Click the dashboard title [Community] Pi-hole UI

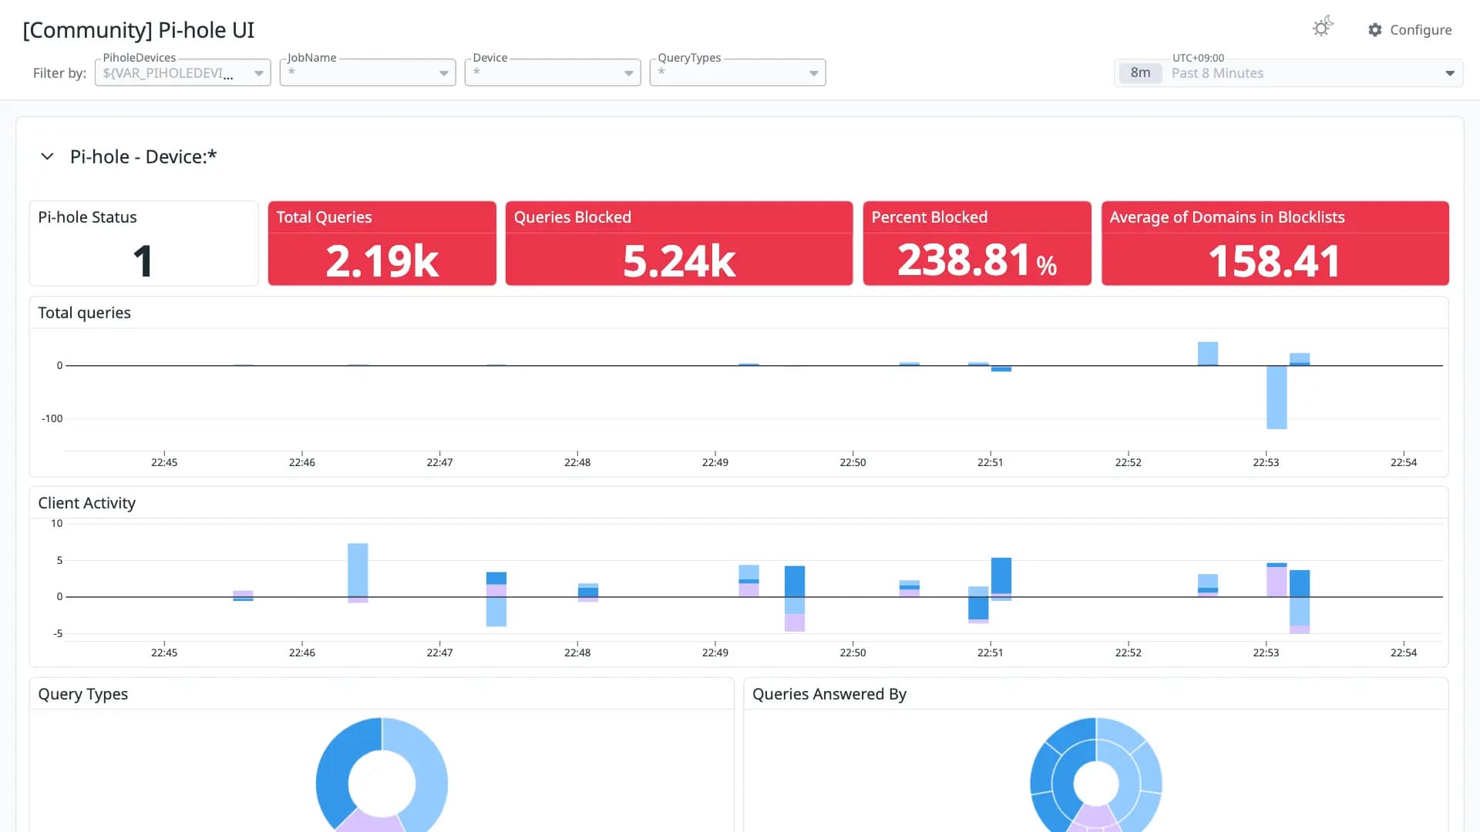coord(139,30)
